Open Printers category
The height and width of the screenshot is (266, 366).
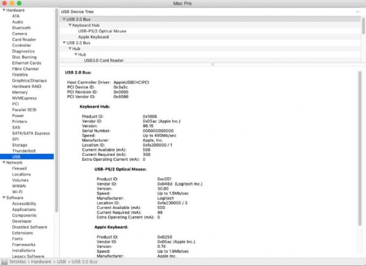pos(19,122)
